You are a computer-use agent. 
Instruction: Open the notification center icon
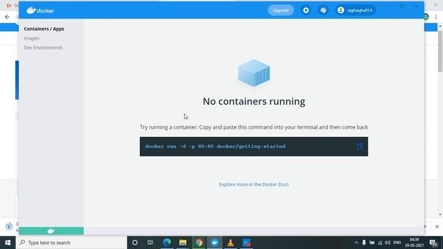(x=433, y=243)
